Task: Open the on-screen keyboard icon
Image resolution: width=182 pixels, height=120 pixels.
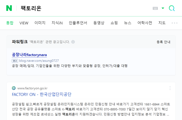Action: (155, 8)
